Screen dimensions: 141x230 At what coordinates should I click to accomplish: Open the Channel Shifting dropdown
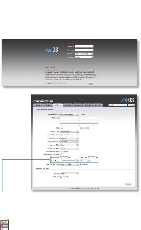click(70, 141)
